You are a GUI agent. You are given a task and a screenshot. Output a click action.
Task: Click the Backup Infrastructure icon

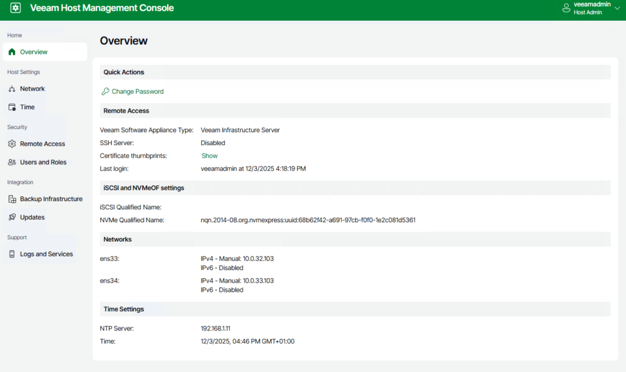(x=12, y=199)
